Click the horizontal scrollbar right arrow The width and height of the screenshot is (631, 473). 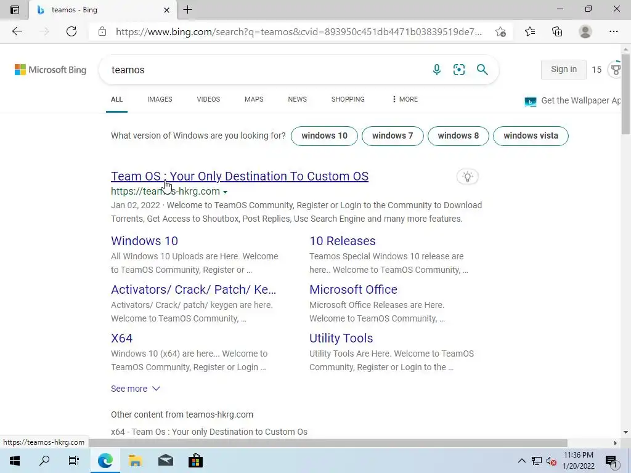(616, 443)
